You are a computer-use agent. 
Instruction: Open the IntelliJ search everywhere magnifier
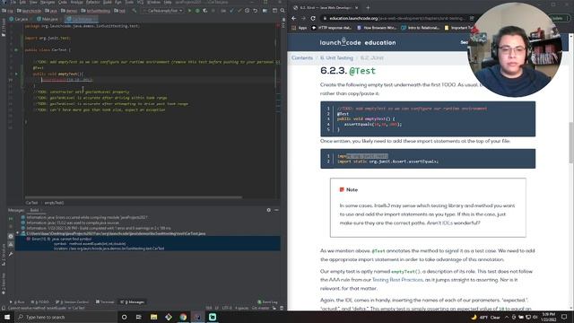coord(283,11)
